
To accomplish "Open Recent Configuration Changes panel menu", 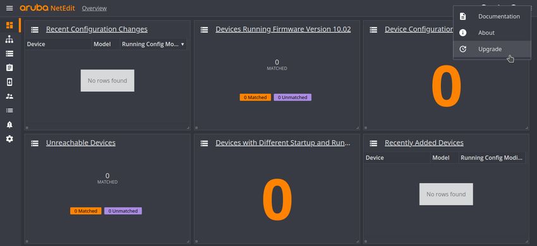I will pyautogui.click(x=35, y=30).
